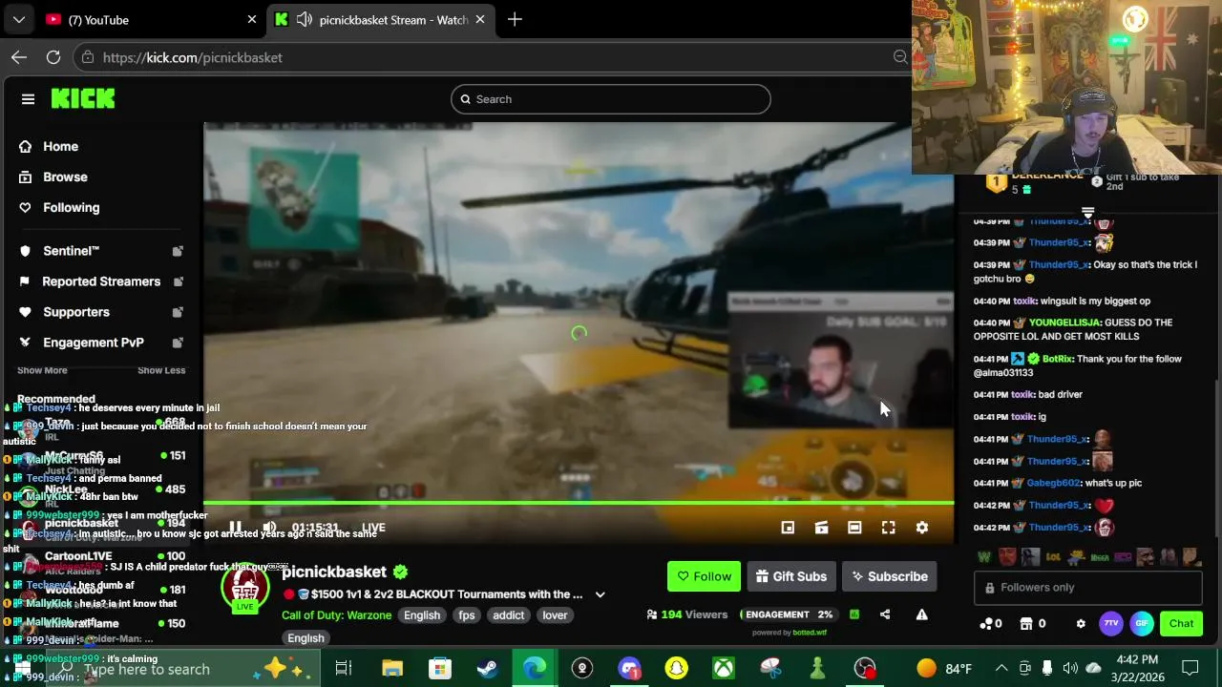This screenshot has height=687, width=1222.
Task: Mute the video player volume
Action: coord(269,527)
